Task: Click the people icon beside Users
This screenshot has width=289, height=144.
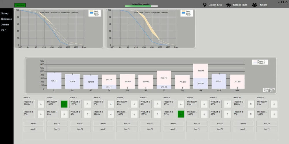Action: pyautogui.click(x=255, y=5)
